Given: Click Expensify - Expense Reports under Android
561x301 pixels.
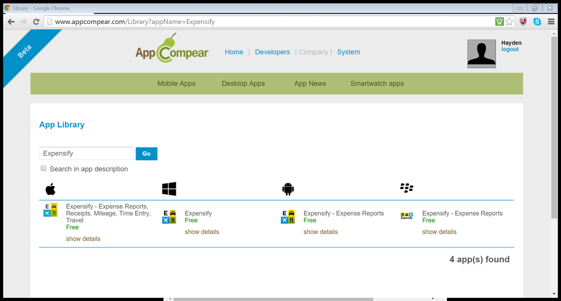Looking at the screenshot, I should click(344, 213).
